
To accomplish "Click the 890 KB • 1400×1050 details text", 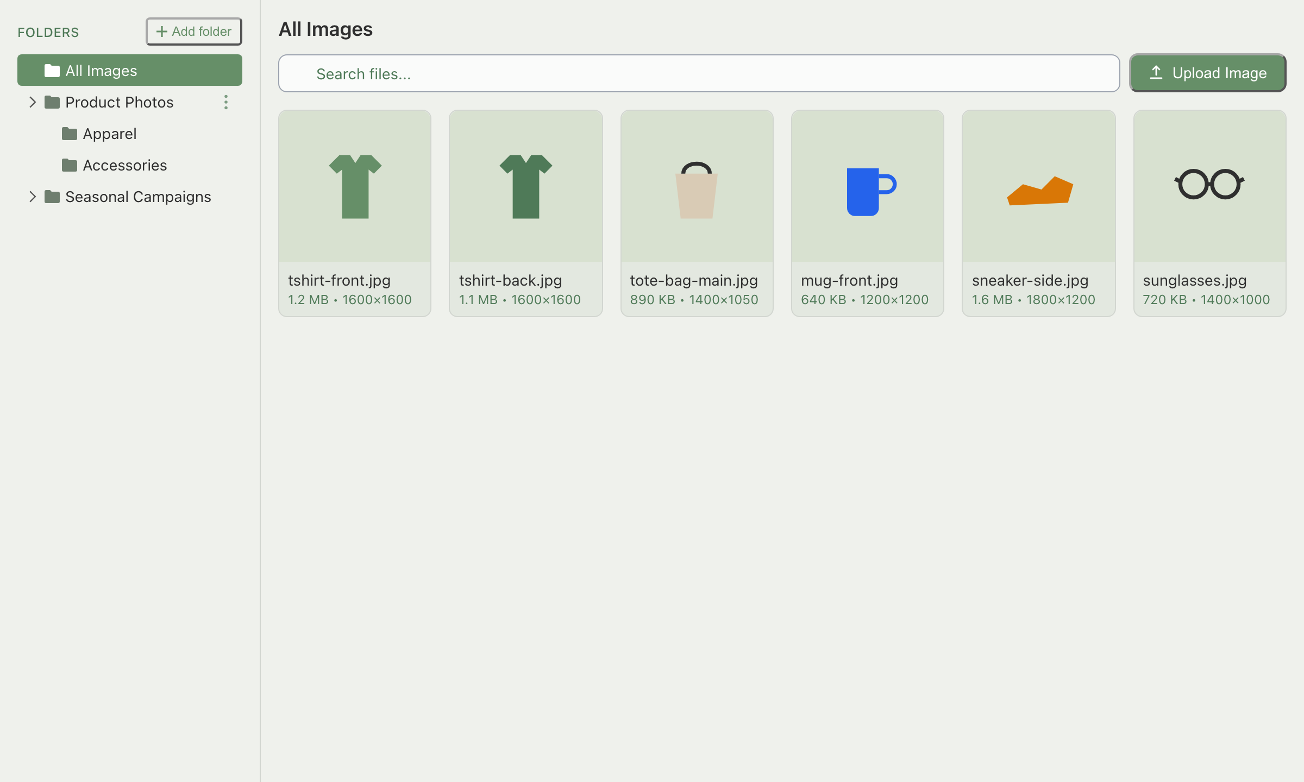I will click(x=694, y=300).
